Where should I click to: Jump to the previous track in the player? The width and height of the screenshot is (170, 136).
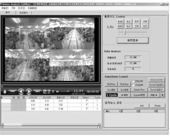13,91
